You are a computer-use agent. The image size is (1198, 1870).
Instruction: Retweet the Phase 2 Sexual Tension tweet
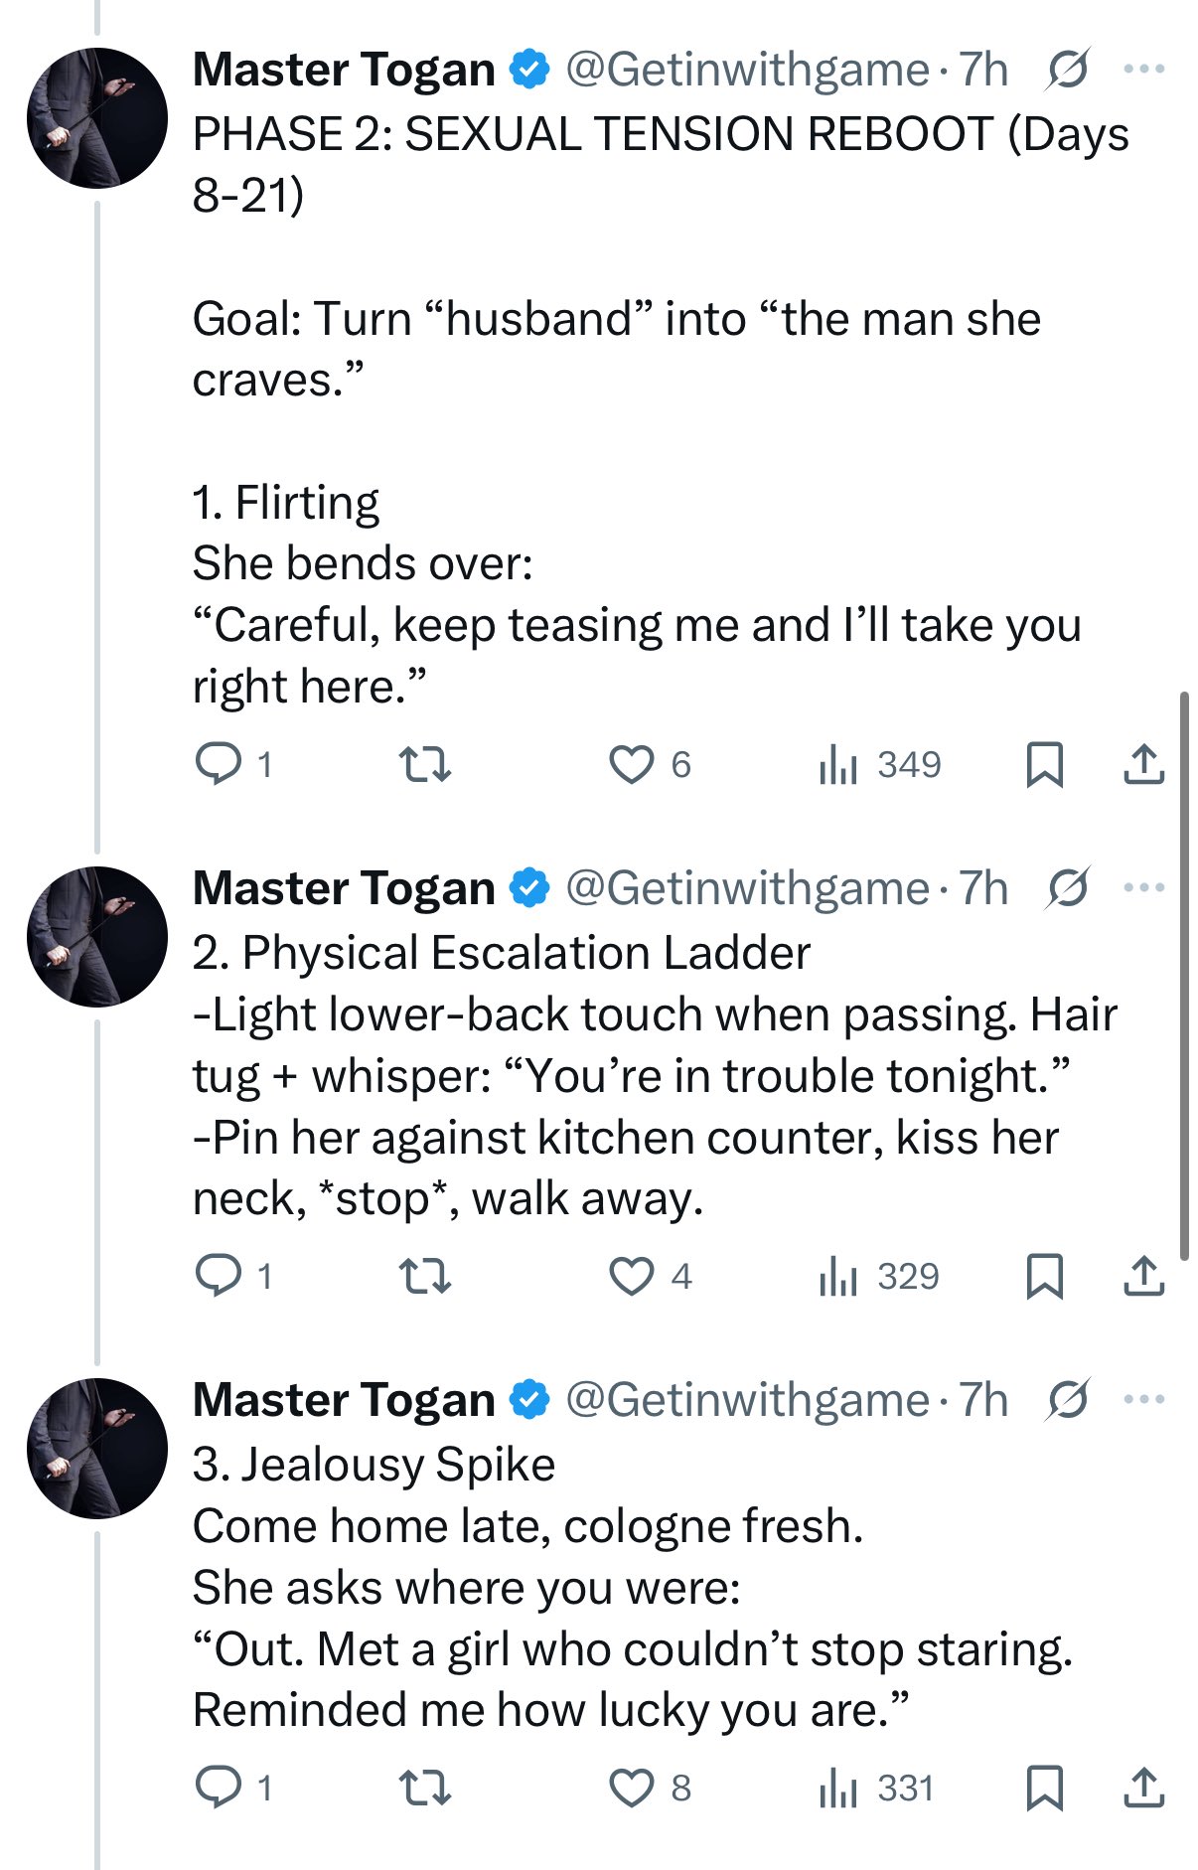tap(424, 764)
